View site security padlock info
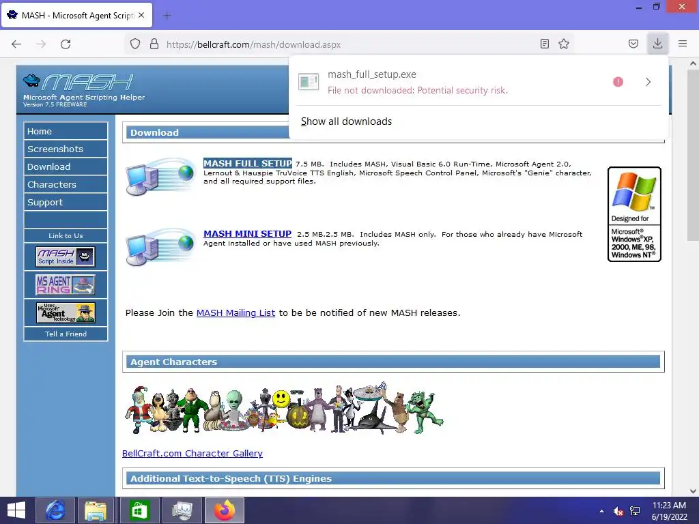This screenshot has height=524, width=699. (x=154, y=44)
